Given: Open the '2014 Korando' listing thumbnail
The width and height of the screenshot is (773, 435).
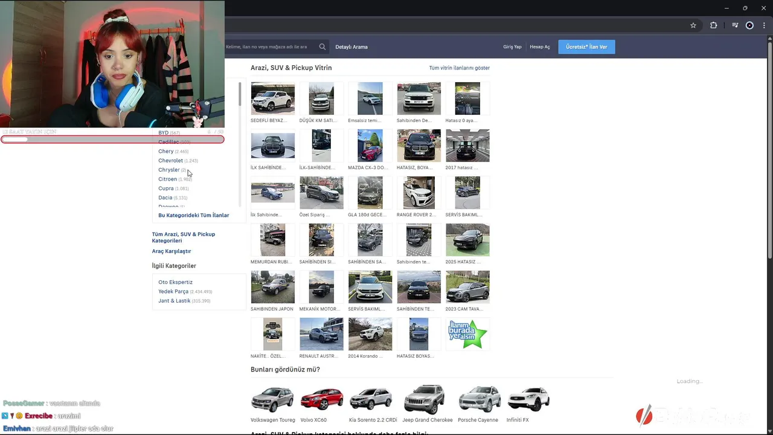Looking at the screenshot, I should 370,334.
